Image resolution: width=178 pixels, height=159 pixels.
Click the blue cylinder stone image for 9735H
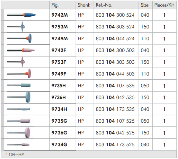tap(19, 85)
